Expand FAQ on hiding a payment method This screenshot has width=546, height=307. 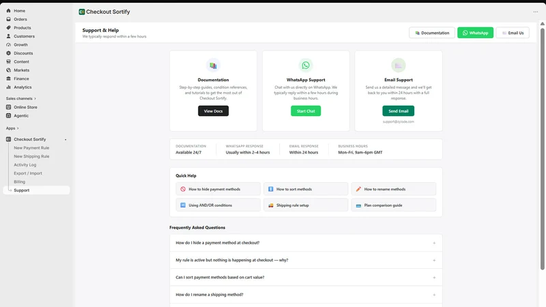point(306,243)
